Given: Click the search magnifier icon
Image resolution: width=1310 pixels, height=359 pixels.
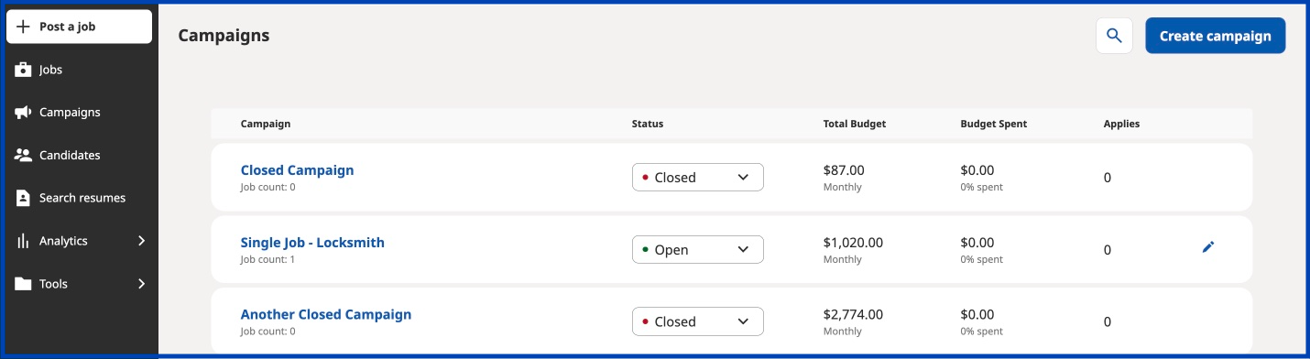Looking at the screenshot, I should (x=1114, y=36).
